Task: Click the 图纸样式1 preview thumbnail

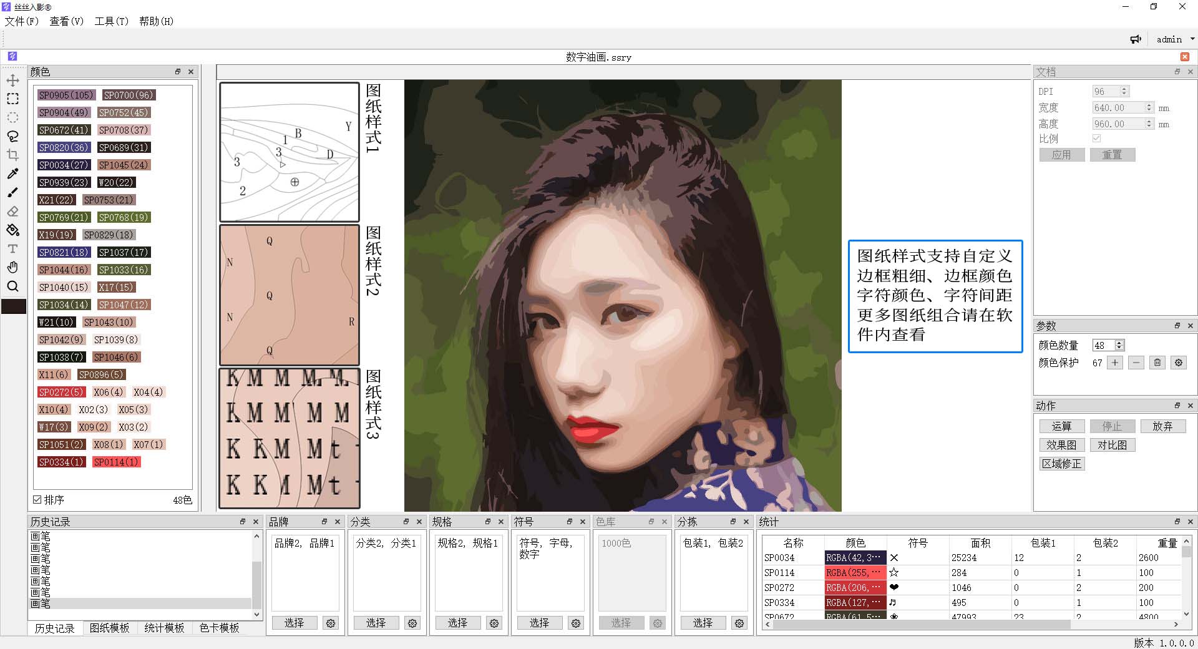Action: click(290, 152)
